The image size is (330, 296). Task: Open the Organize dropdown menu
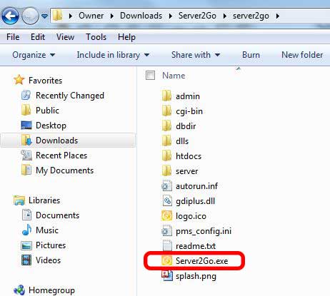pos(34,55)
